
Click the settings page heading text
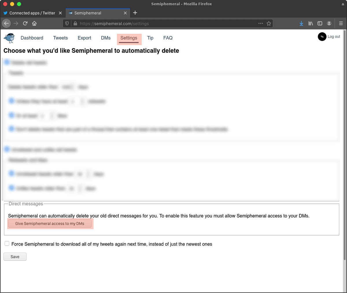pos(91,51)
